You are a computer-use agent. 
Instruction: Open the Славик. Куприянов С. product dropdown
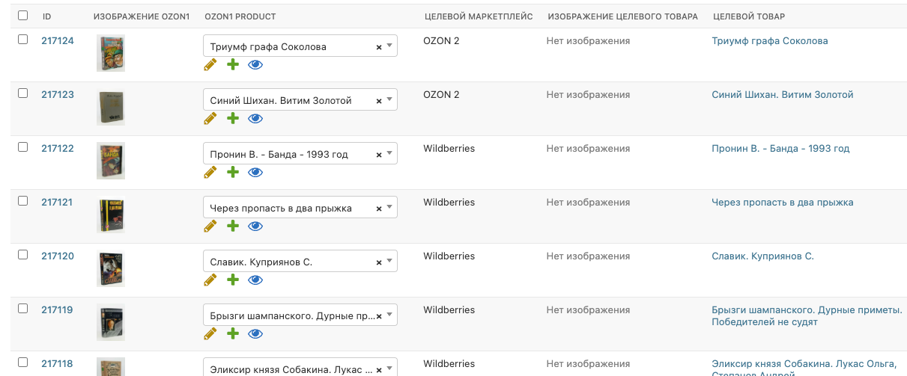tap(389, 262)
